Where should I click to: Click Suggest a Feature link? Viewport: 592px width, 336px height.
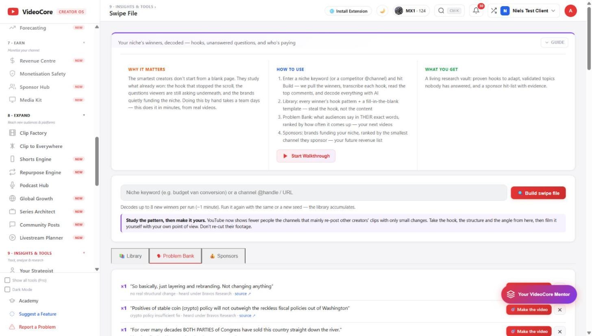[37, 314]
